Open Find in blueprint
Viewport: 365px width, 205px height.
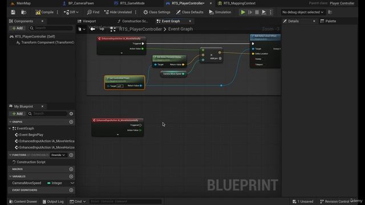tap(93, 12)
